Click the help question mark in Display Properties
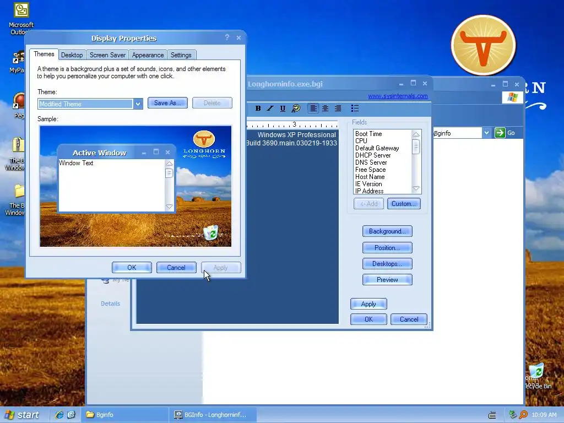The width and height of the screenshot is (564, 423). [227, 37]
